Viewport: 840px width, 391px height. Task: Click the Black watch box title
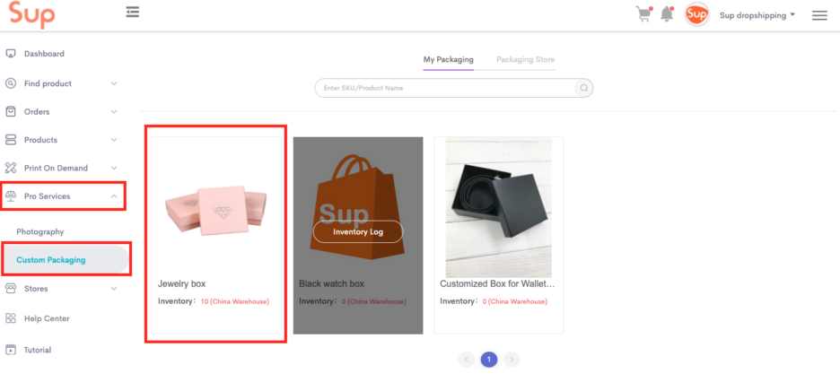coord(332,284)
